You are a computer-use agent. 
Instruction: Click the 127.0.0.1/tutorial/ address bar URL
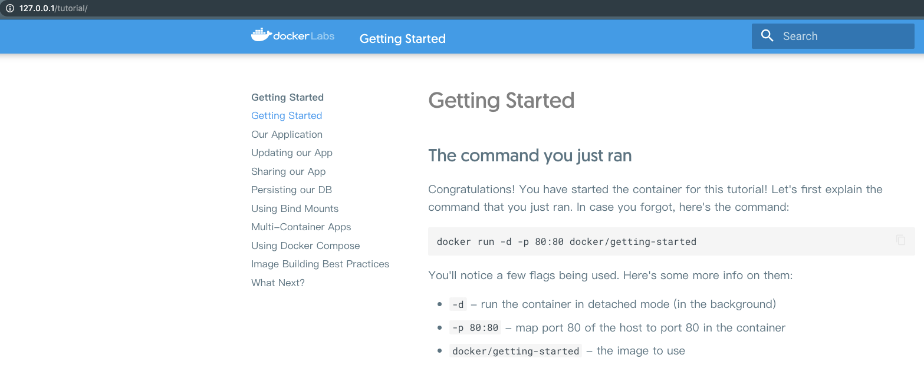[53, 9]
